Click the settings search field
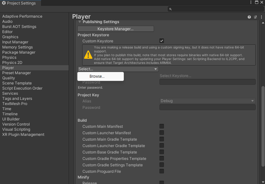Screen dimensions: 265x184 (x=216, y=9)
